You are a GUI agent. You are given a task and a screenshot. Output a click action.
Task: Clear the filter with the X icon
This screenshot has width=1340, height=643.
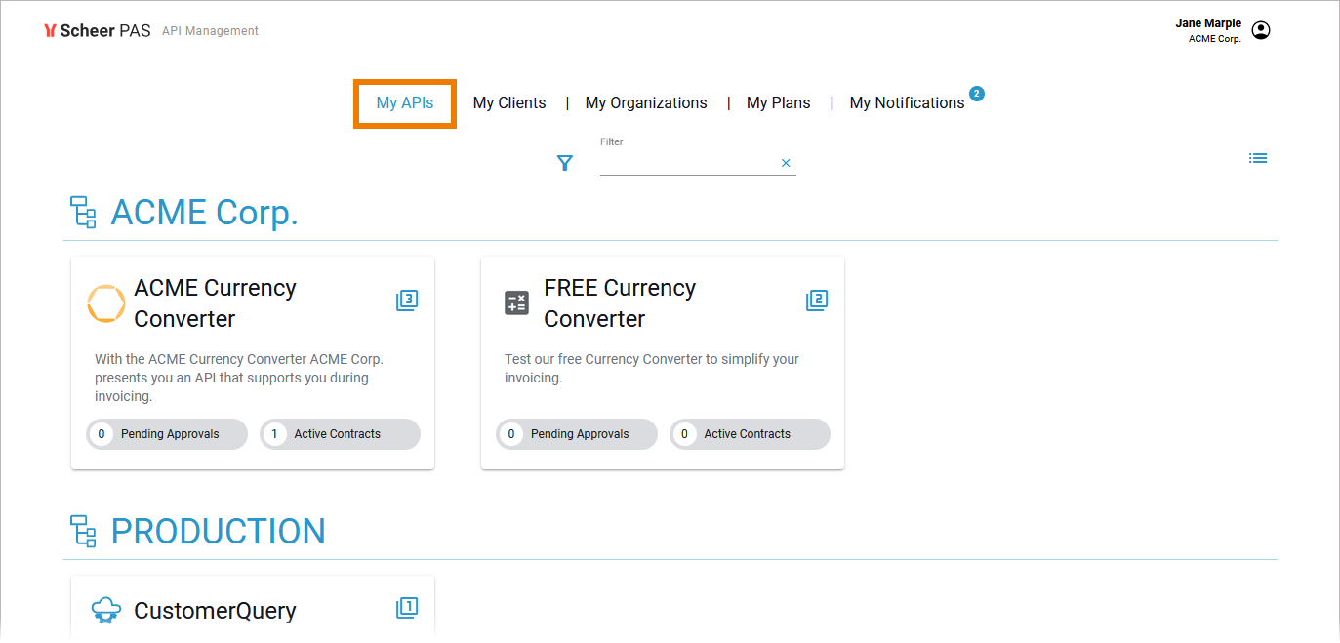[786, 163]
